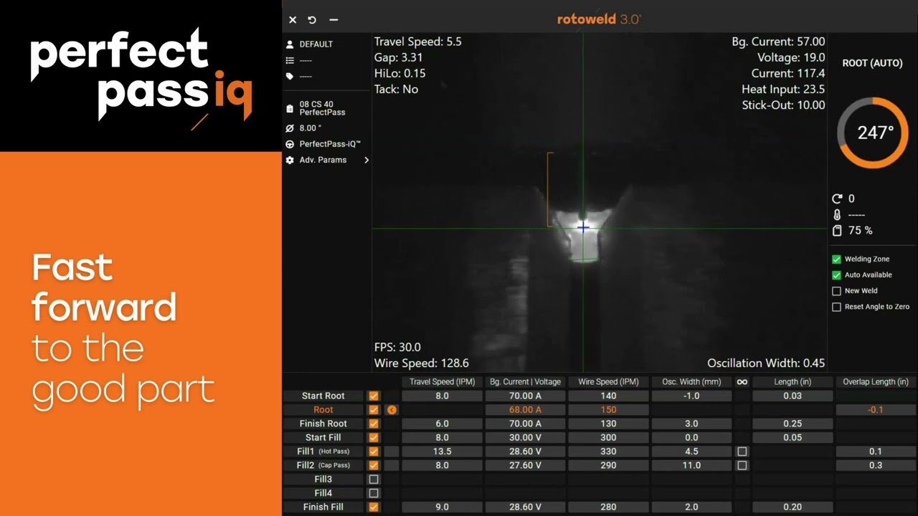This screenshot has height=516, width=918.
Task: Edit Fill1 wire speed 330
Action: (608, 451)
